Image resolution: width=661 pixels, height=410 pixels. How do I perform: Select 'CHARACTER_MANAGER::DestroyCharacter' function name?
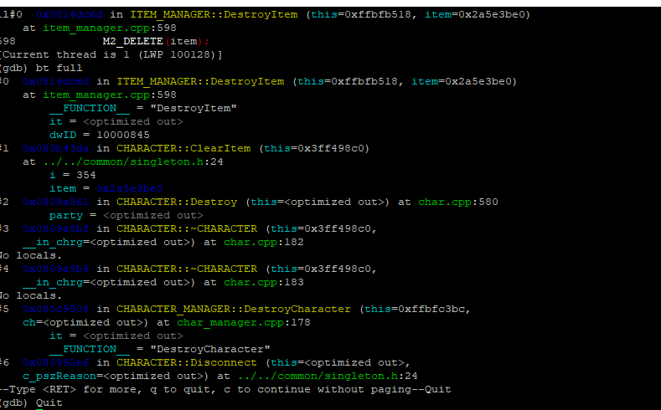pos(234,309)
